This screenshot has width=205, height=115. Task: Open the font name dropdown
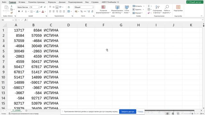(x=29, y=7)
